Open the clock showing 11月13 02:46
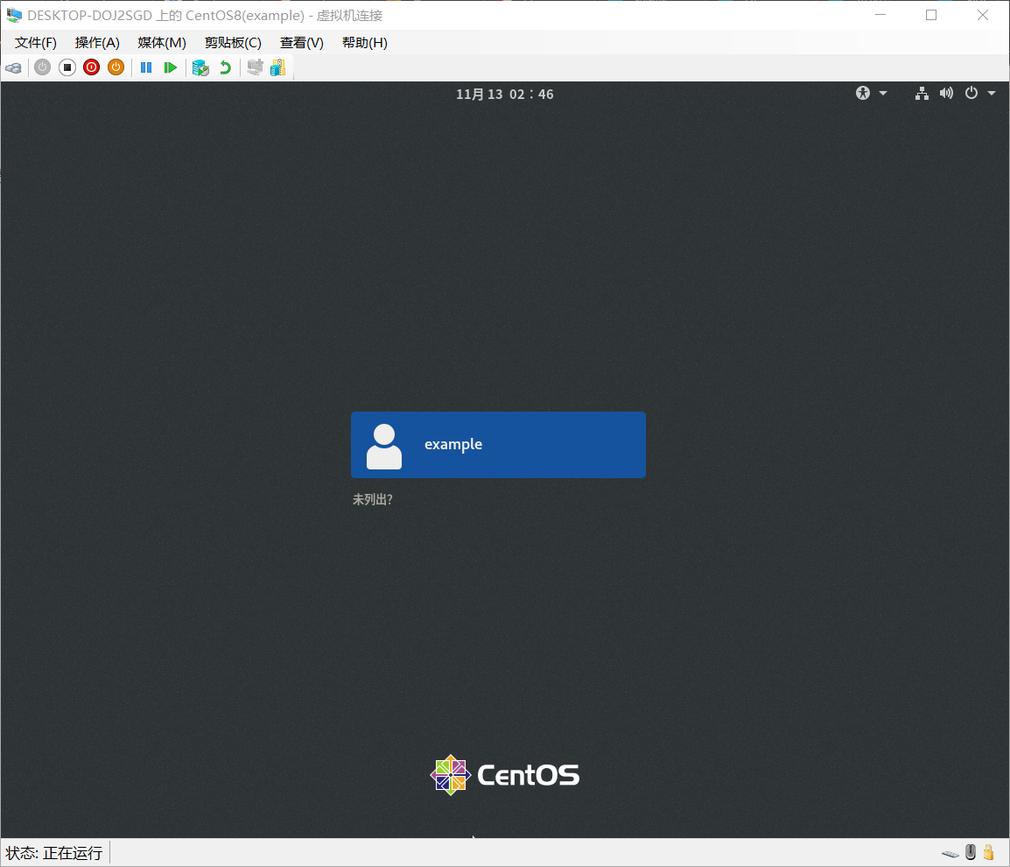 coord(504,94)
